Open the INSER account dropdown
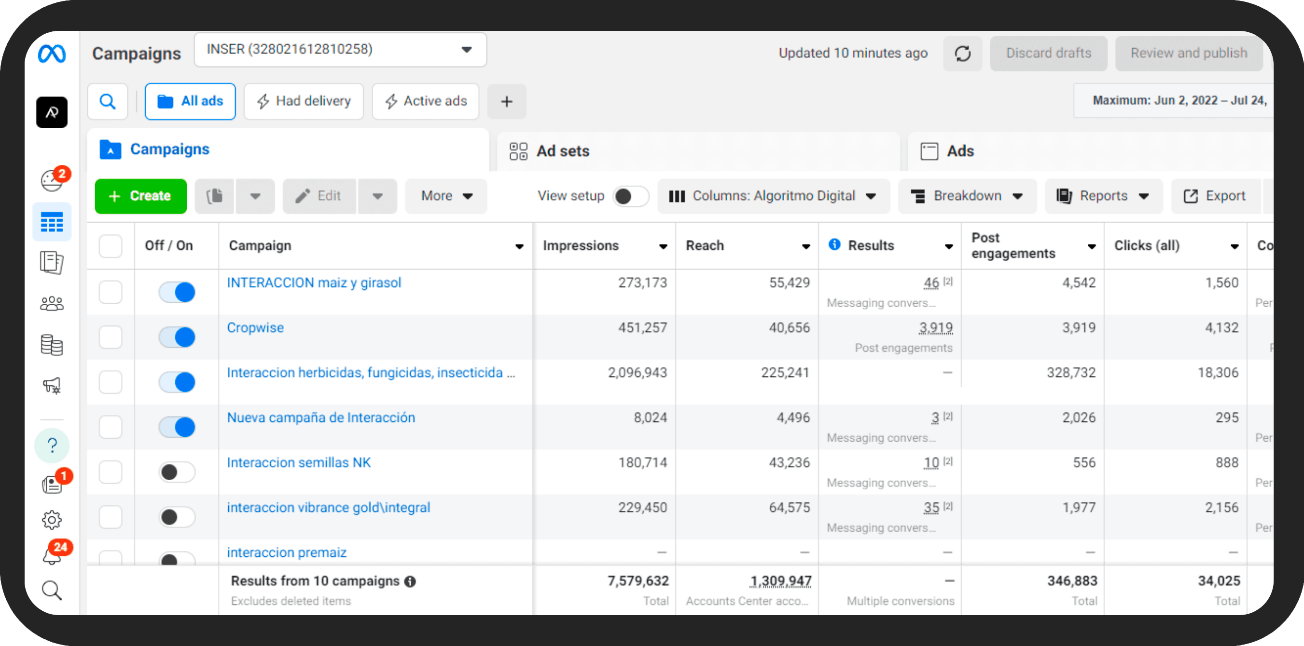 click(x=340, y=50)
